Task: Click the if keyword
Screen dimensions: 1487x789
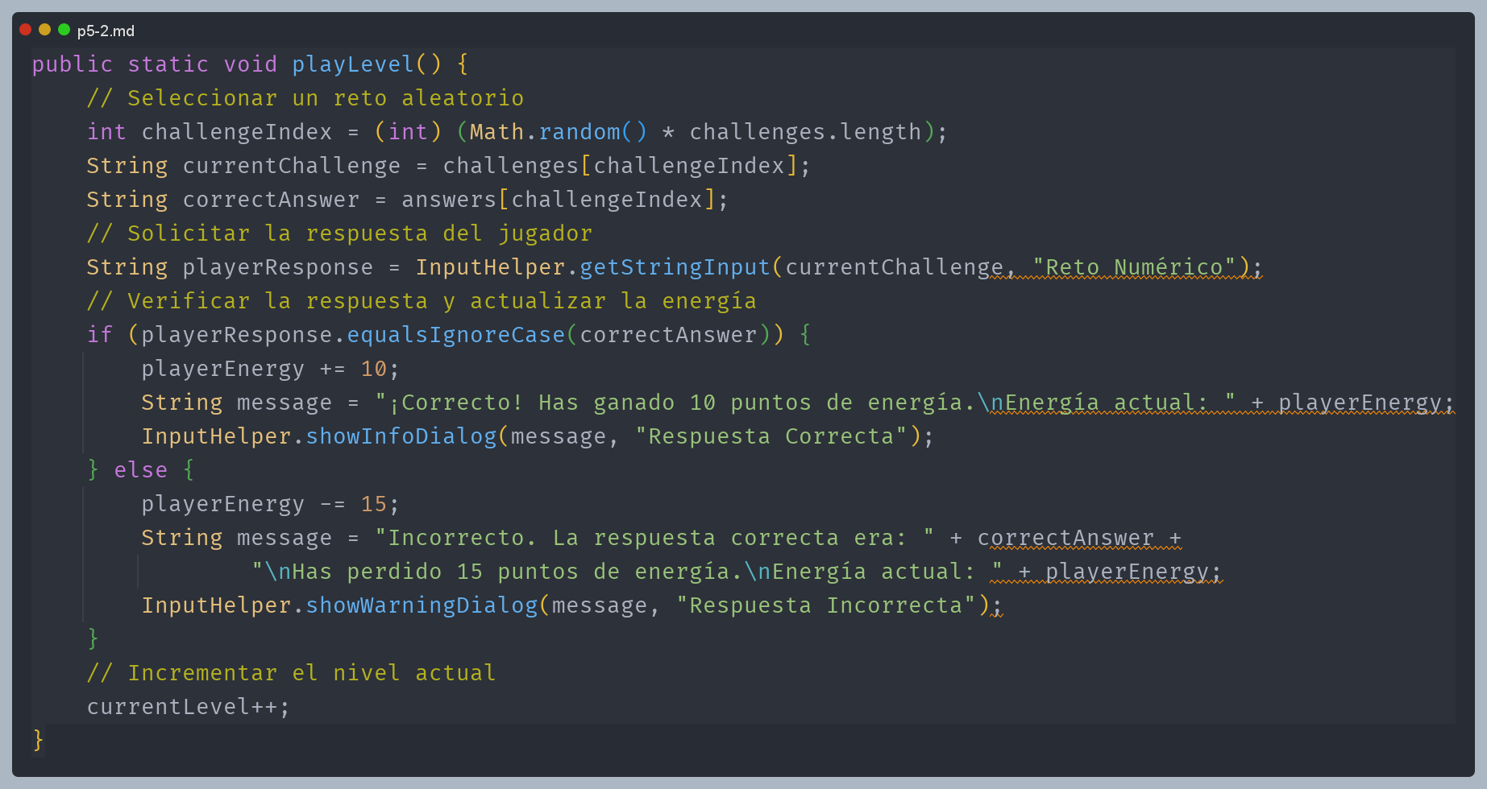Action: coord(99,335)
